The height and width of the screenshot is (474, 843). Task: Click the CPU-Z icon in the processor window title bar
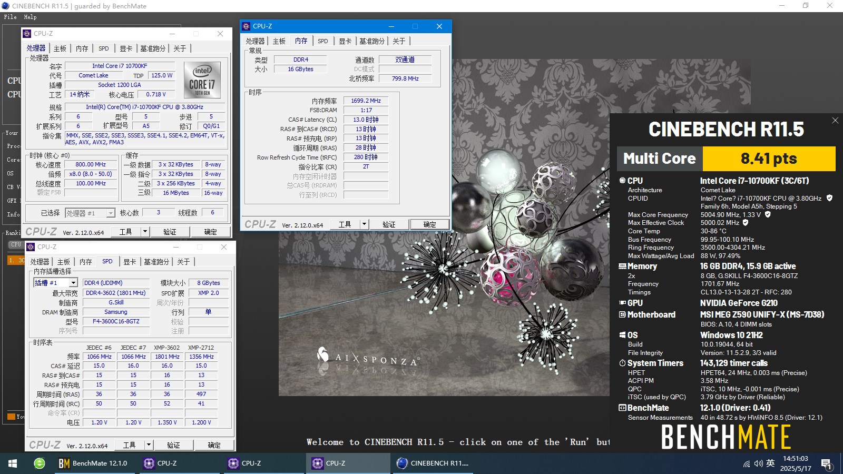pos(27,34)
